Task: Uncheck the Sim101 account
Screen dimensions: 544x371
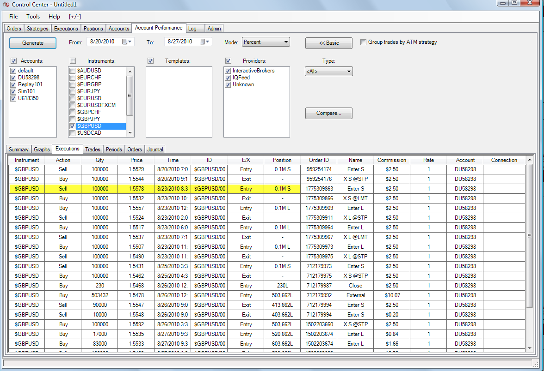Action: coord(13,91)
